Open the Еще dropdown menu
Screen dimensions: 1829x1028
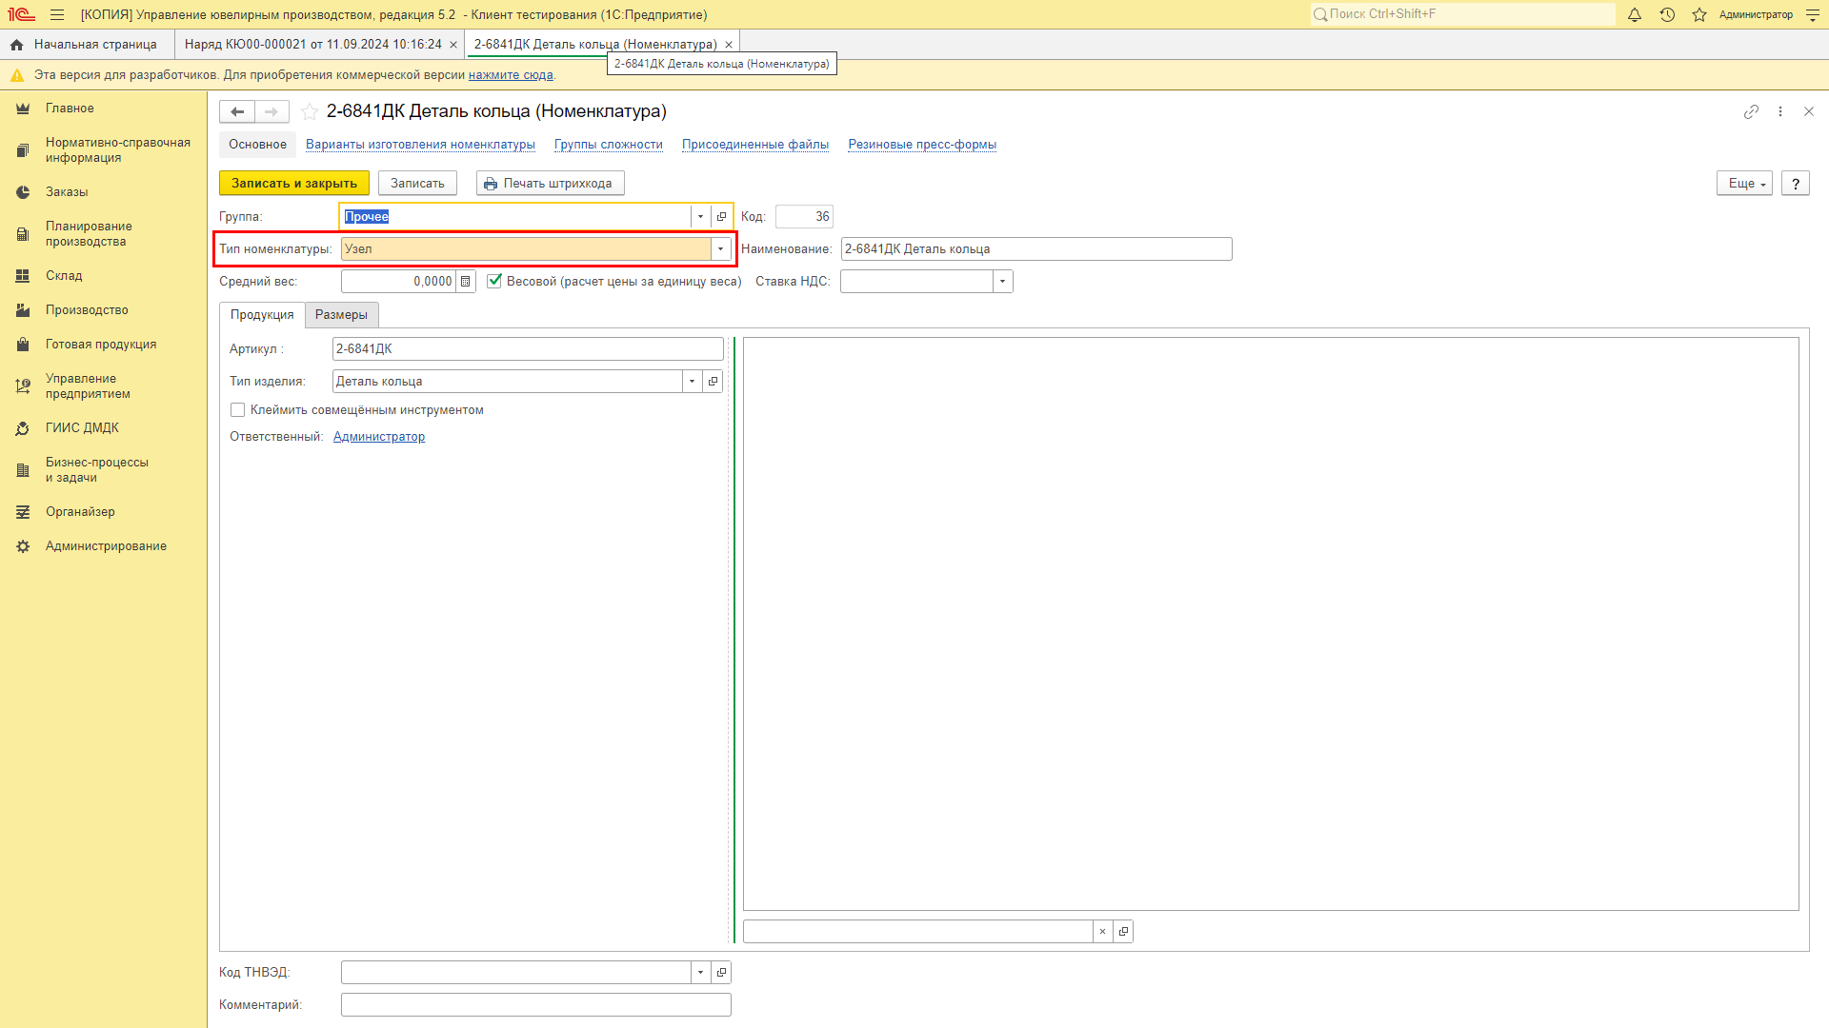pos(1744,184)
